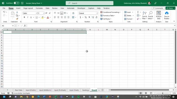The height and width of the screenshot is (99, 177).
Task: Click Insert cells button
Action: [x=127, y=12]
